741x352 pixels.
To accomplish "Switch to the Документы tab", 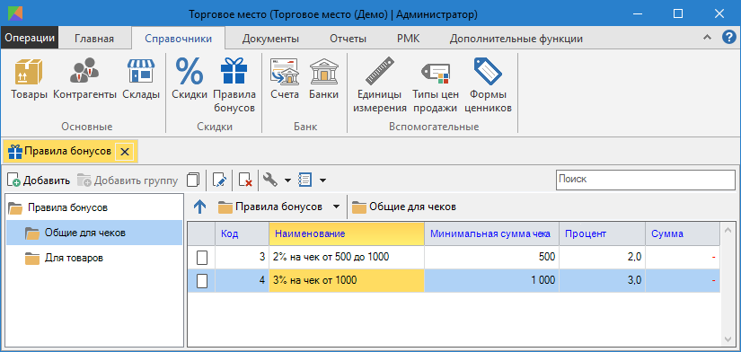I will tap(270, 39).
